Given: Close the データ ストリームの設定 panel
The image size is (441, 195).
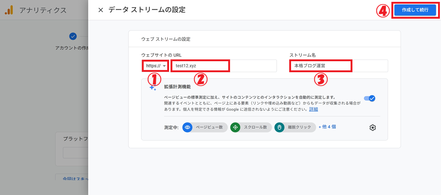Looking at the screenshot, I should click(101, 10).
